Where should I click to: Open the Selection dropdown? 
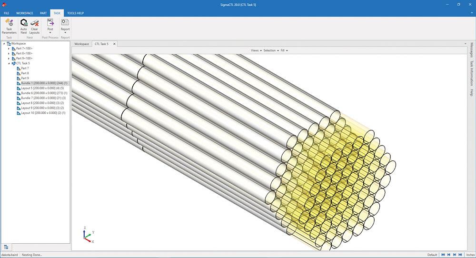coord(270,50)
